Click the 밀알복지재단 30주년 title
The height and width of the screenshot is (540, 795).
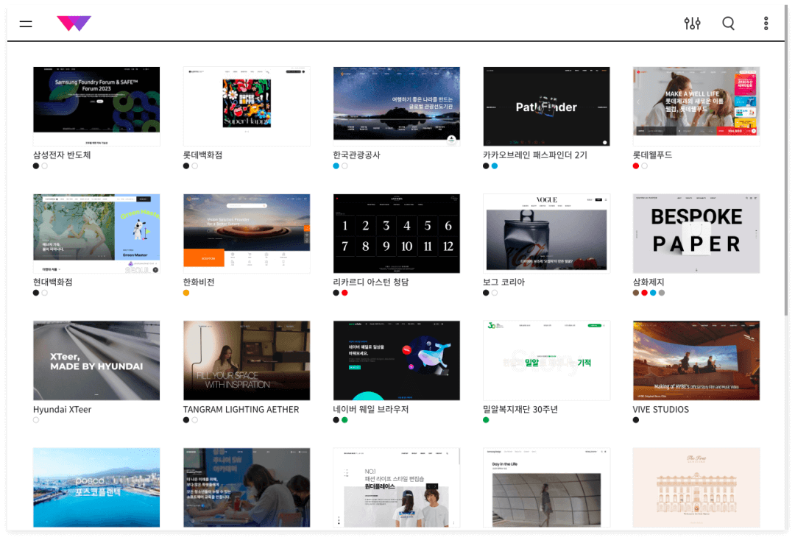coord(520,409)
